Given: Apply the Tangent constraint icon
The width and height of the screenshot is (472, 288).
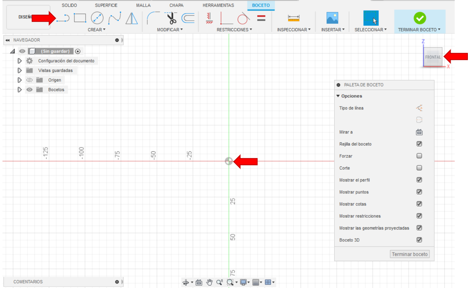Looking at the screenshot, I should point(244,18).
